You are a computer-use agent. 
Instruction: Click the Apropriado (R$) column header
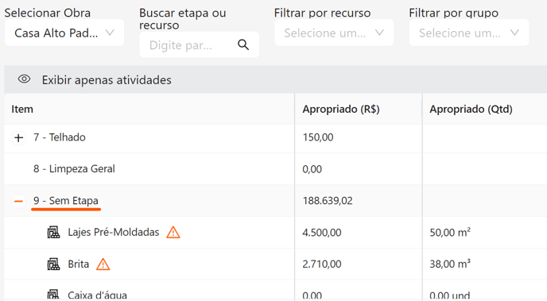pos(341,109)
